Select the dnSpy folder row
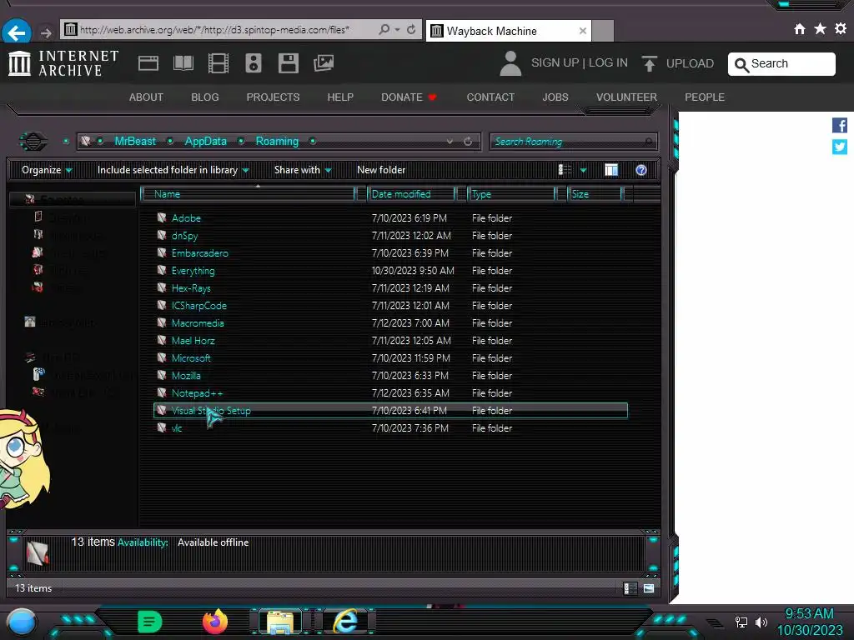Image resolution: width=854 pixels, height=640 pixels. [x=390, y=236]
